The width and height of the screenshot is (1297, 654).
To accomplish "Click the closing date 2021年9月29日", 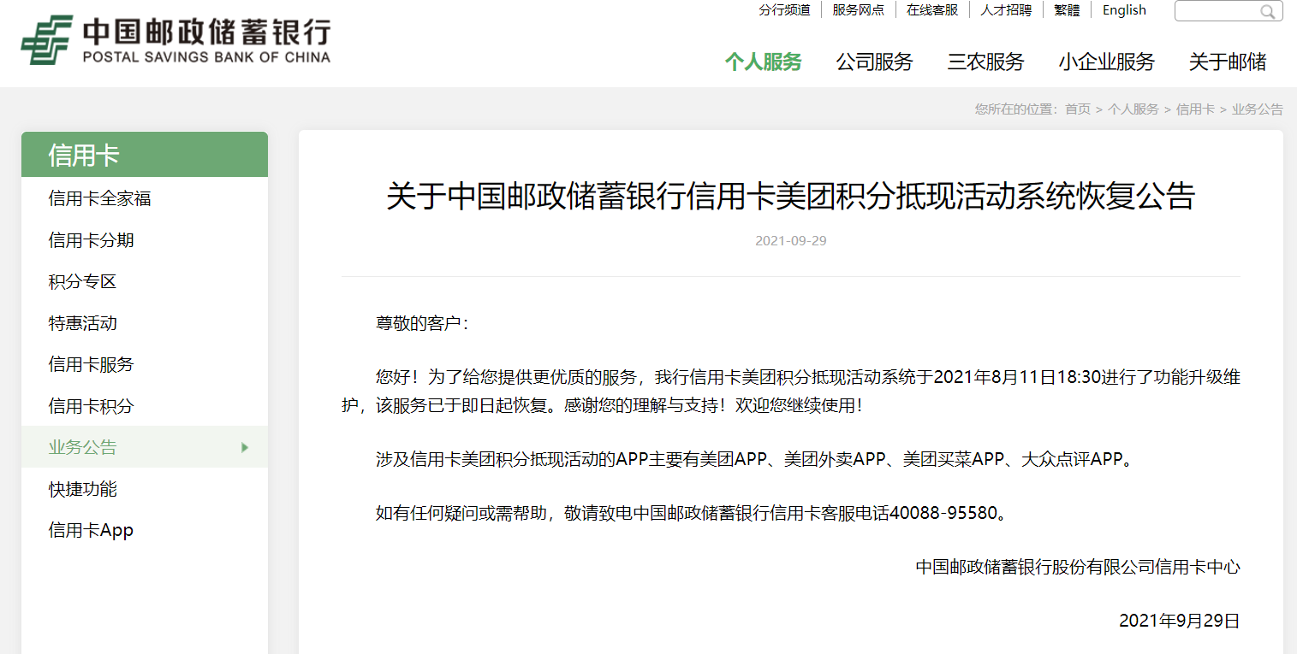I will 1180,621.
